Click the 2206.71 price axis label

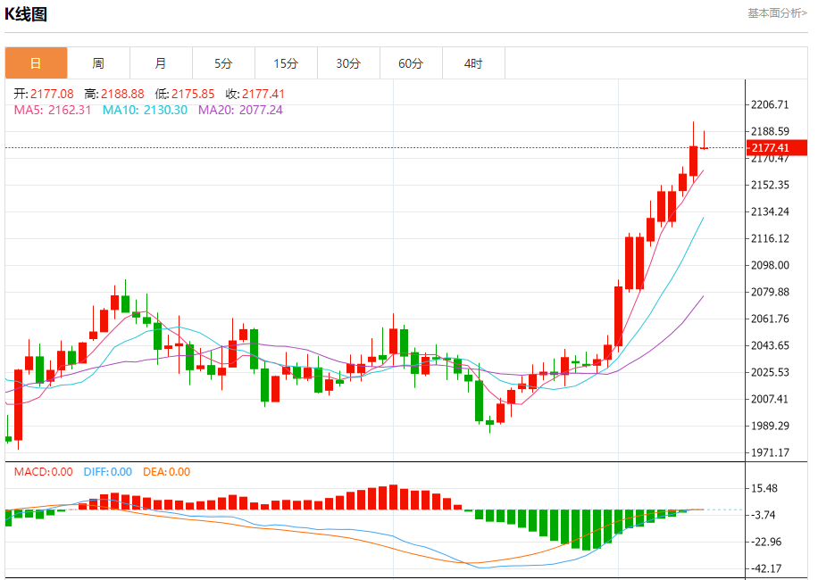click(x=770, y=104)
